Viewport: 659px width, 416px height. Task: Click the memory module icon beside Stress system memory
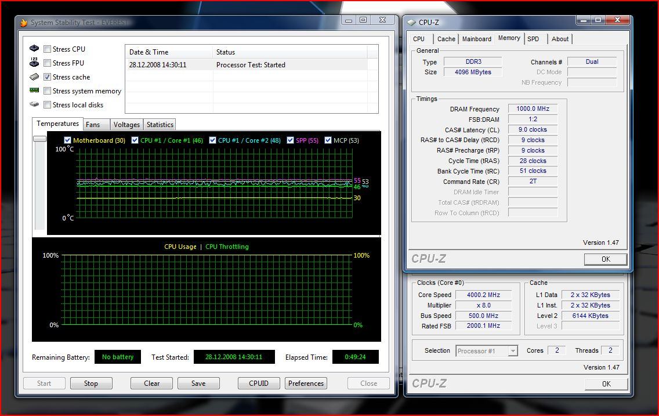(x=34, y=91)
